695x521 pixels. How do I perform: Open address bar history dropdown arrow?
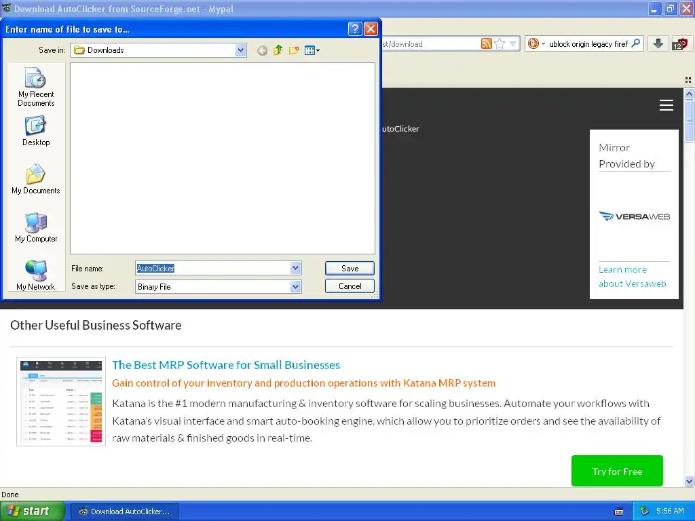pyautogui.click(x=513, y=43)
